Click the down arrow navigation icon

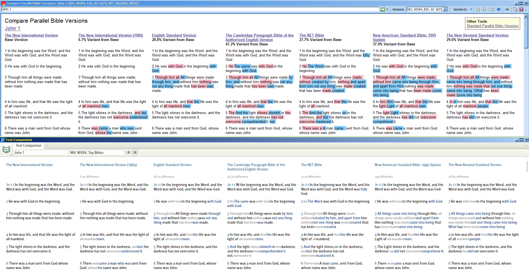coord(484,9)
